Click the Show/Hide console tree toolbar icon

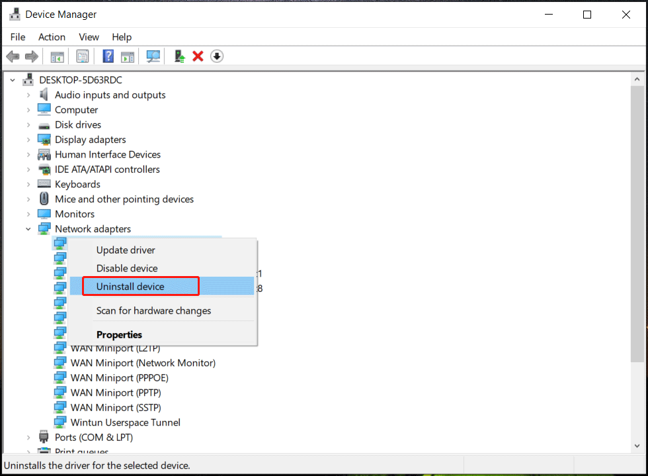point(57,56)
